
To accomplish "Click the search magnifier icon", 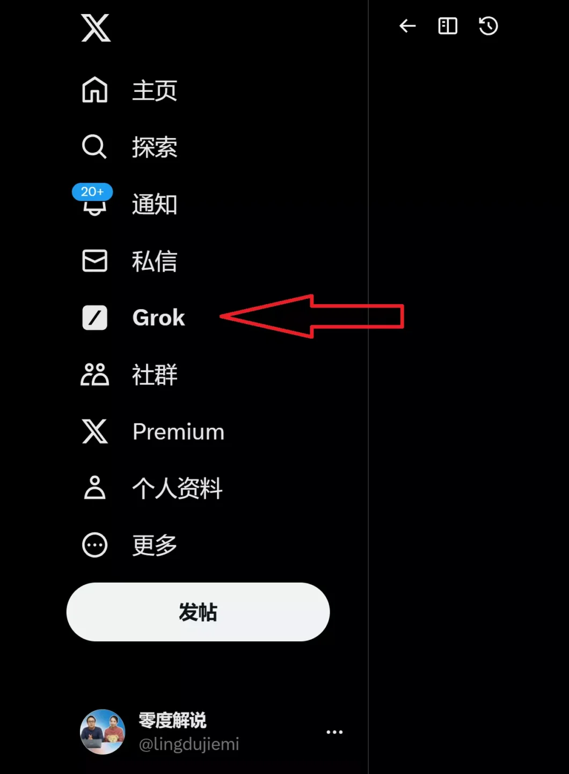I will (x=94, y=147).
